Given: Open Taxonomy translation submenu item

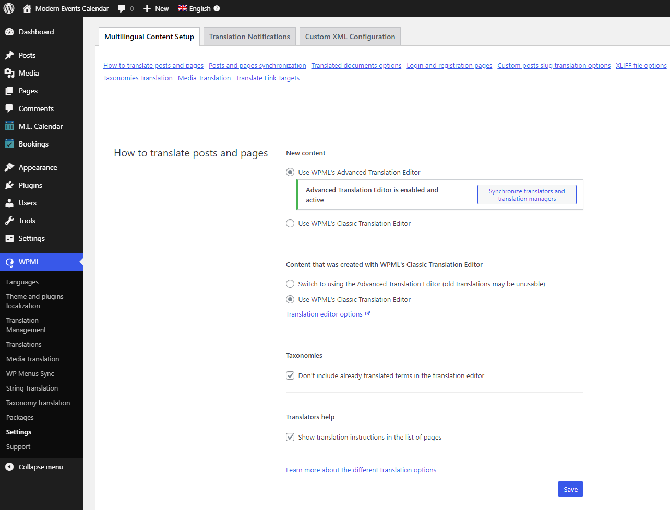Looking at the screenshot, I should pos(38,403).
